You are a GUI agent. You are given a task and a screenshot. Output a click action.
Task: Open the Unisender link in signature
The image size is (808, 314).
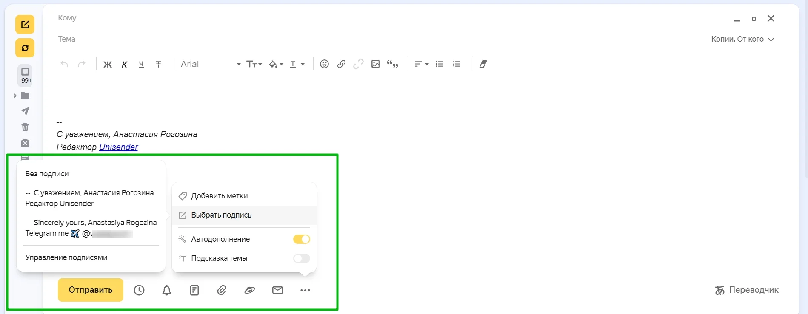118,147
